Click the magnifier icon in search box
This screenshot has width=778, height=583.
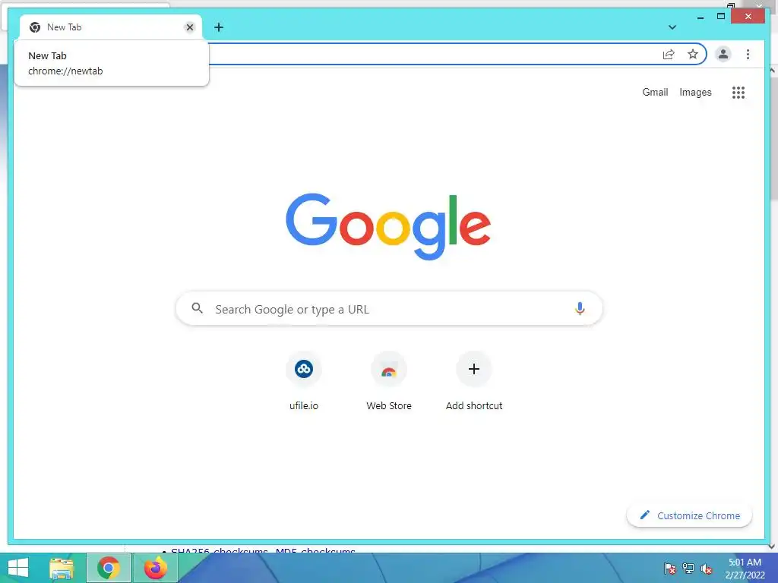point(197,308)
